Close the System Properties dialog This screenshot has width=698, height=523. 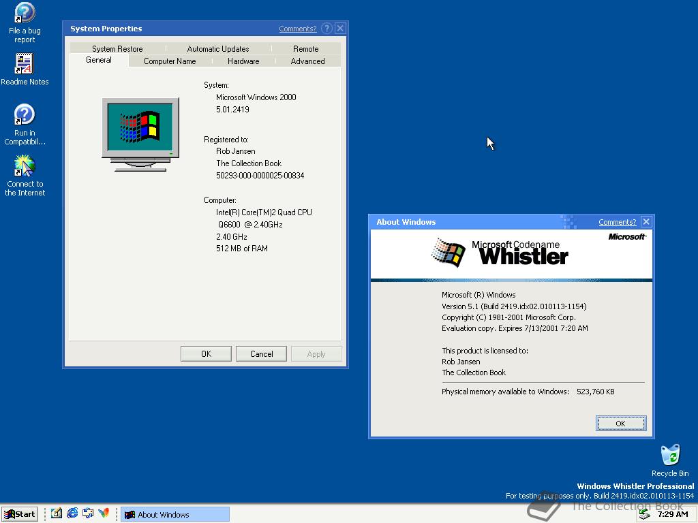pos(341,29)
